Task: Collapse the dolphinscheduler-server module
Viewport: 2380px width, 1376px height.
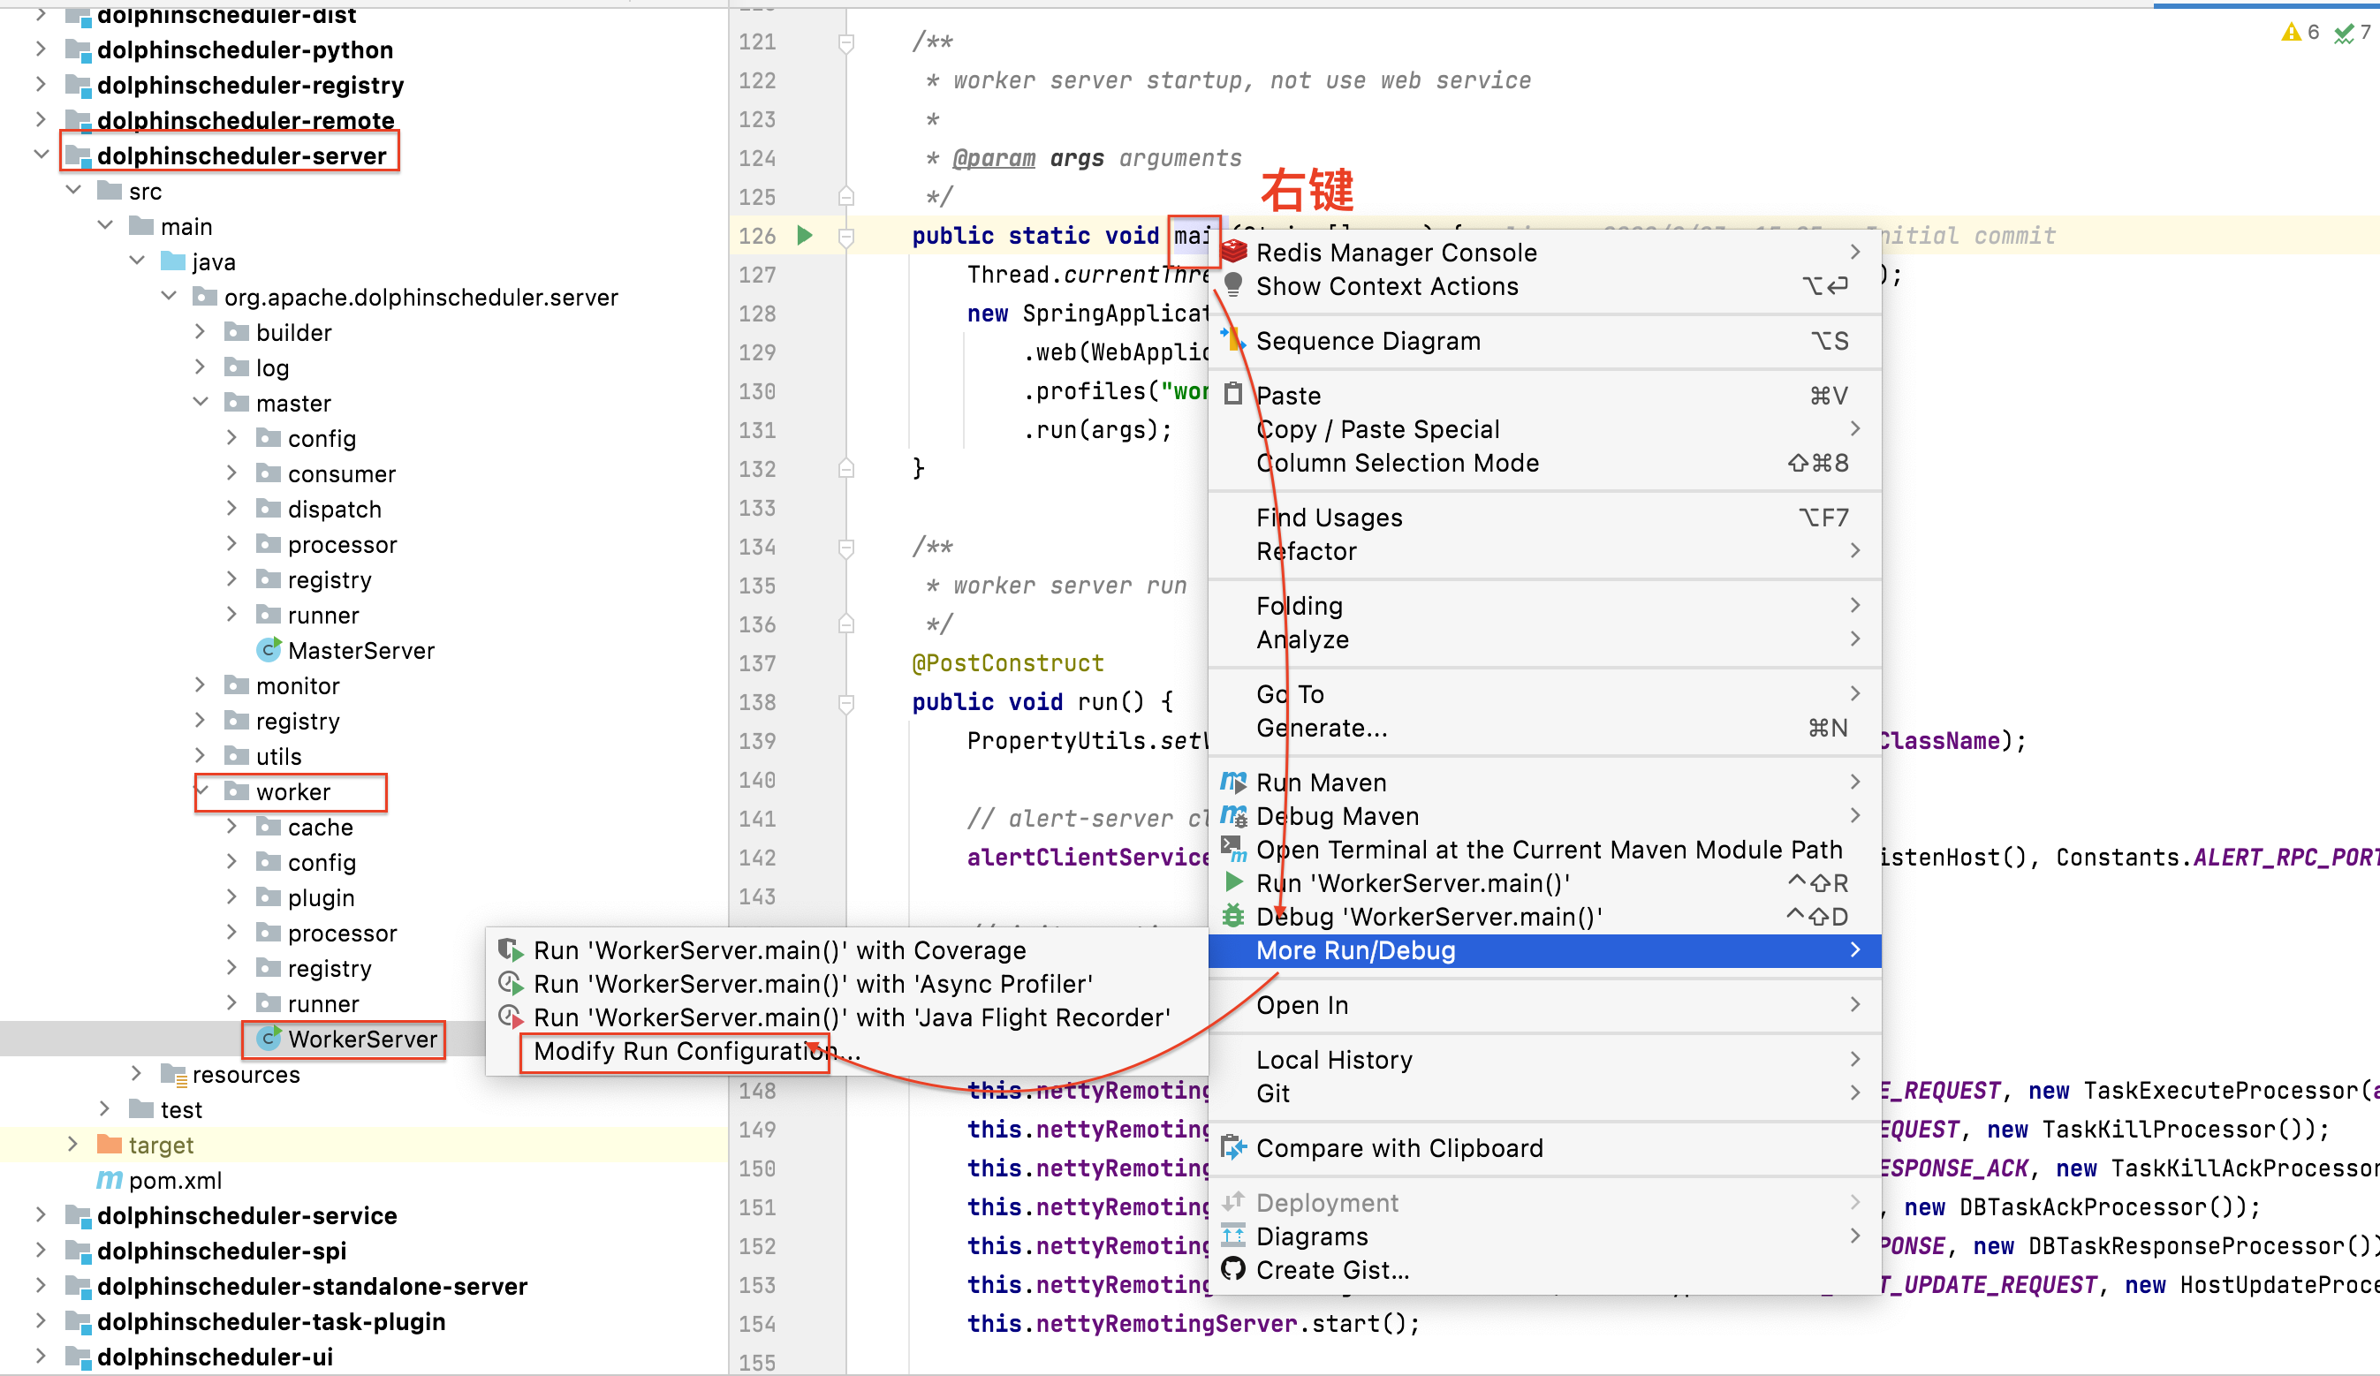Action: (x=42, y=155)
